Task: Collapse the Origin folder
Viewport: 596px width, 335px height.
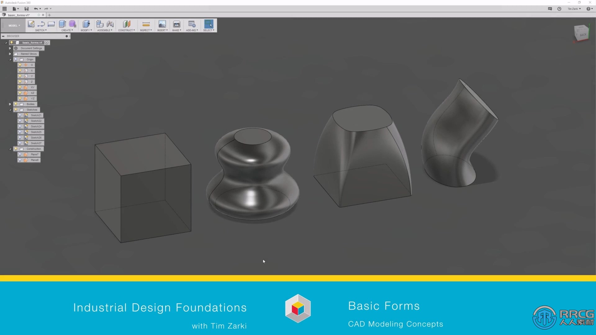Action: click(10, 60)
